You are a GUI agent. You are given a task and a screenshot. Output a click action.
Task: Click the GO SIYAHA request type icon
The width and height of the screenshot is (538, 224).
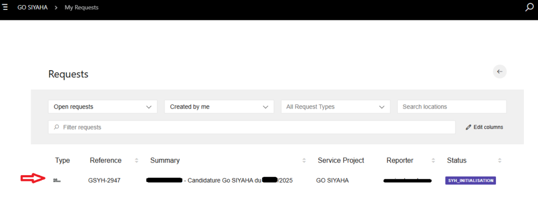57,180
